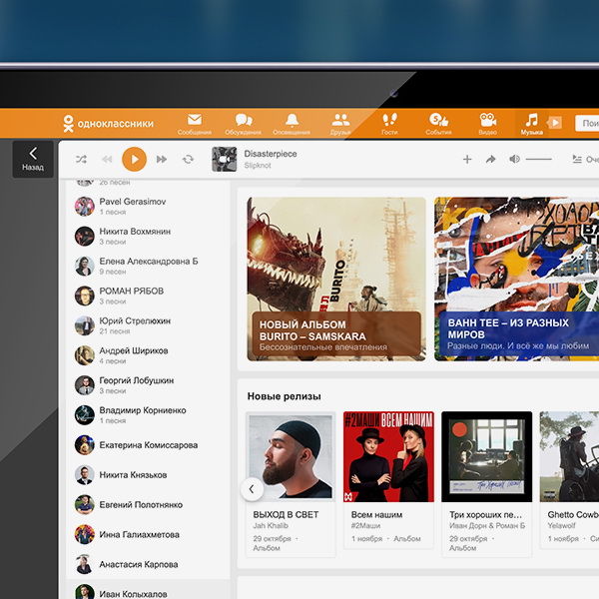
Task: Open Оповещения bell icon
Action: (292, 120)
